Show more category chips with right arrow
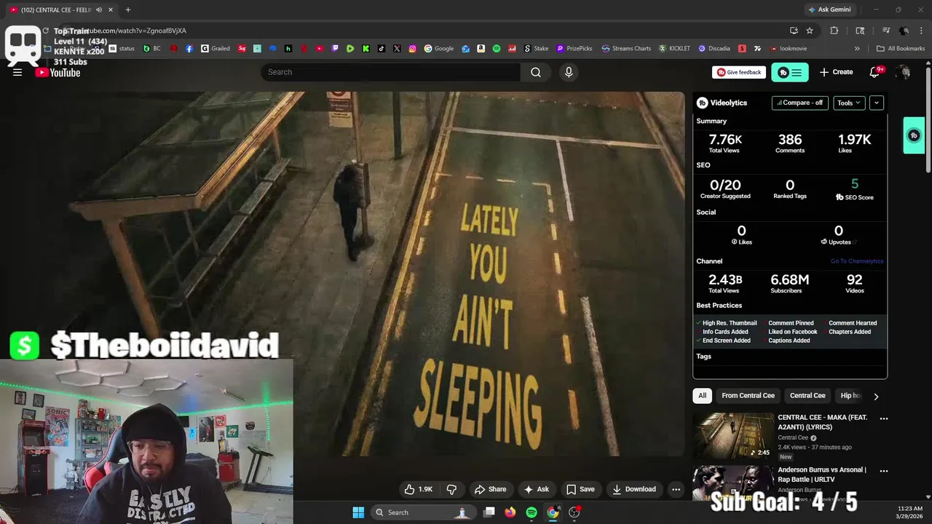 click(x=876, y=396)
